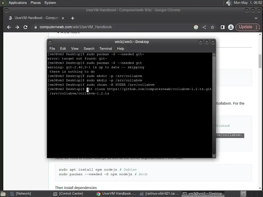Click the clock showing Mon May 1
This screenshot has height=197, width=263.
[x=248, y=3]
